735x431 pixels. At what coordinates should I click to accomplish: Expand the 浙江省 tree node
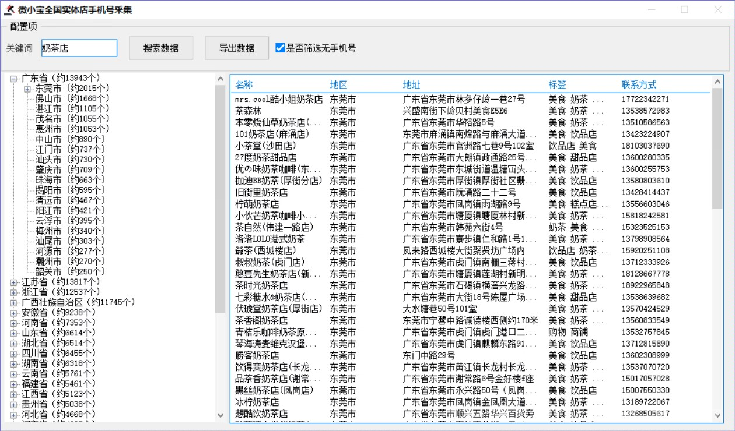click(x=13, y=292)
